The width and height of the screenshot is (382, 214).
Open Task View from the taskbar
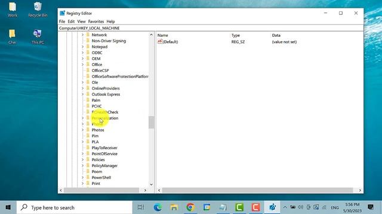coord(141,207)
